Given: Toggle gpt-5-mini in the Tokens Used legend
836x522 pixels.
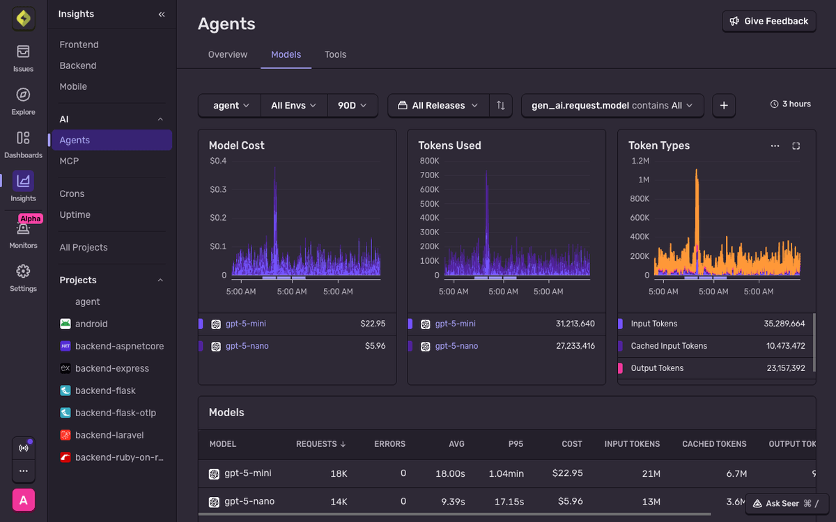Looking at the screenshot, I should [457, 324].
